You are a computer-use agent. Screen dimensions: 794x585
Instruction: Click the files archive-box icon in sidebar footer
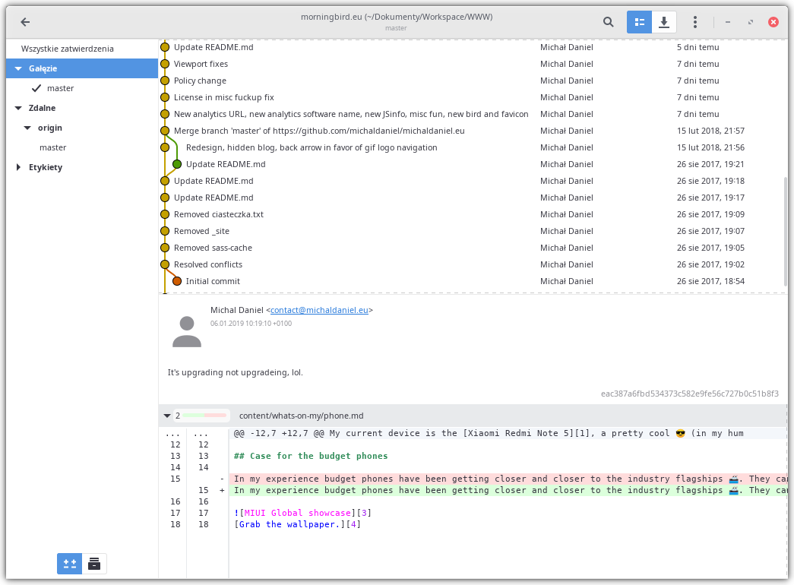tap(94, 563)
